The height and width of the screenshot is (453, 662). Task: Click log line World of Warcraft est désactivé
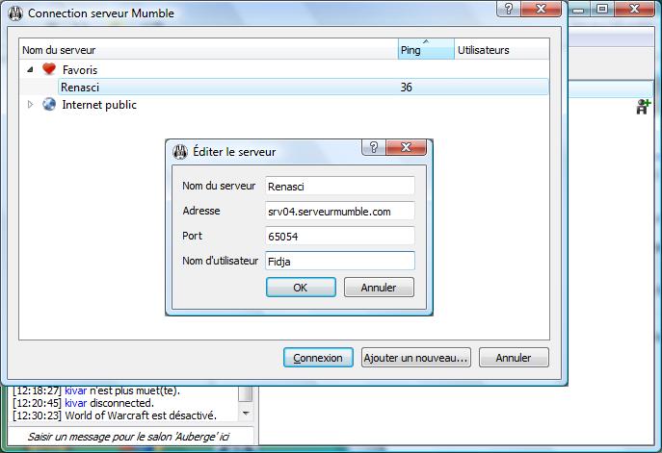[x=115, y=415]
